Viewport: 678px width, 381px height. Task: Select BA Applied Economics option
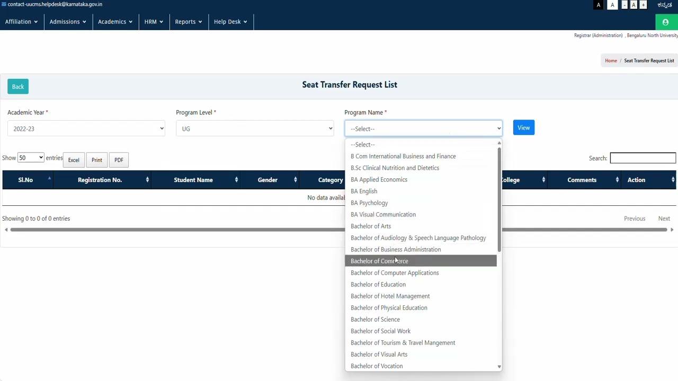421,179
